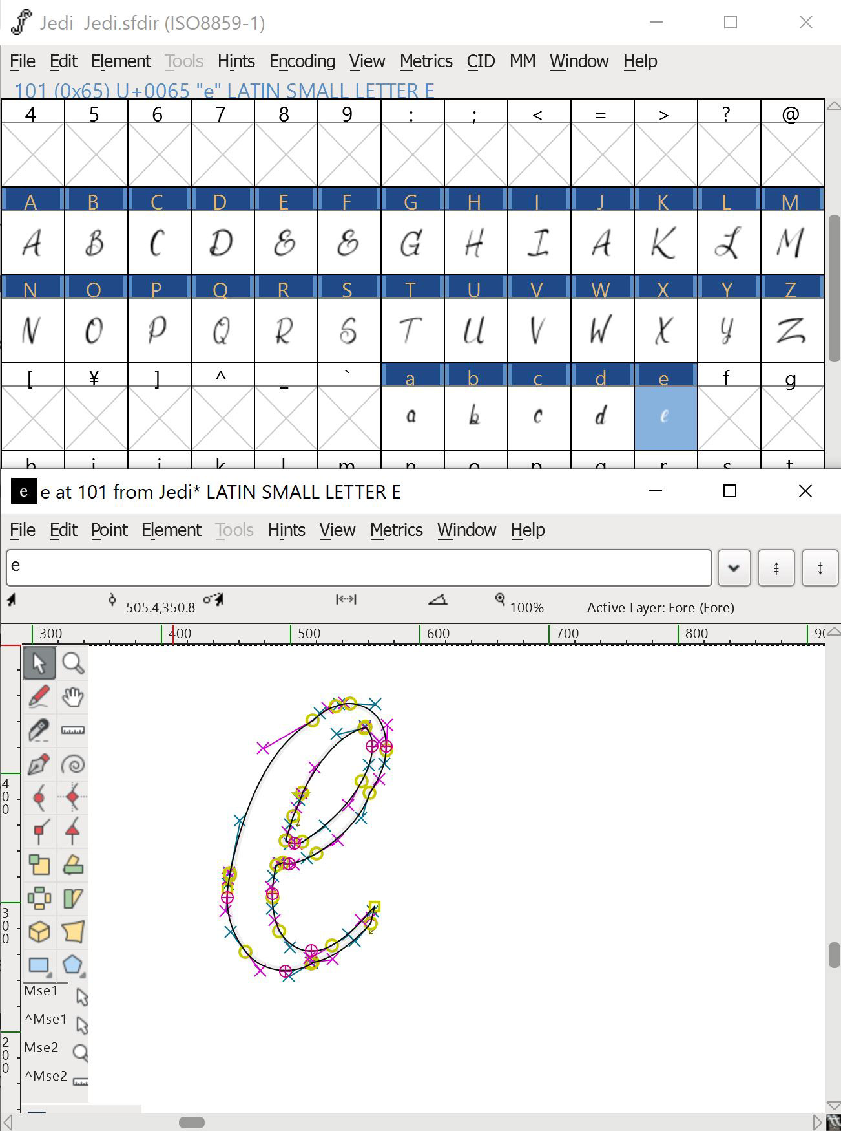The image size is (841, 1131).
Task: Select the Rectangle shape tool
Action: (39, 966)
